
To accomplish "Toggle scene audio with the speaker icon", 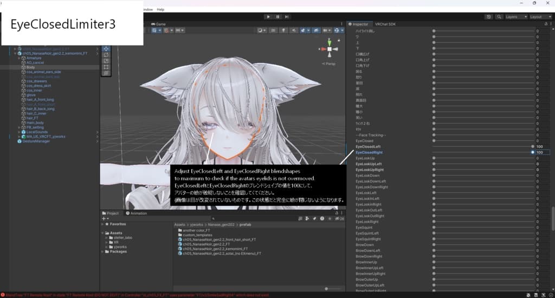I will (294, 30).
